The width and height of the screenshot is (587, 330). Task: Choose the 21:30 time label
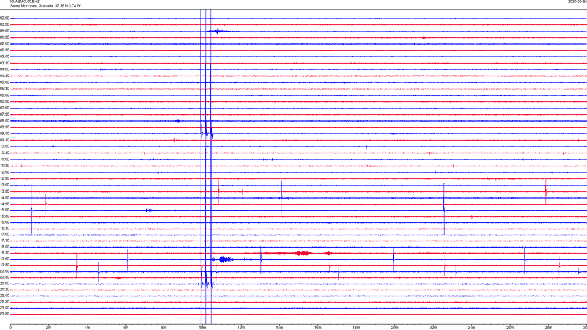4,290
